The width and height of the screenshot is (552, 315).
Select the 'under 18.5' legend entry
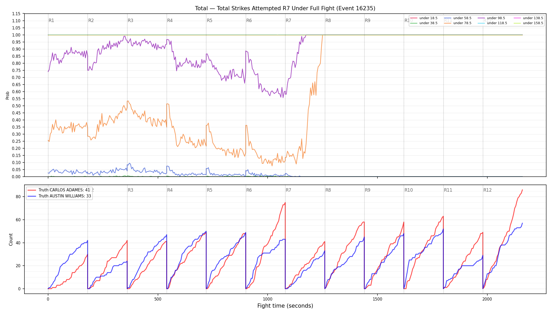[424, 18]
